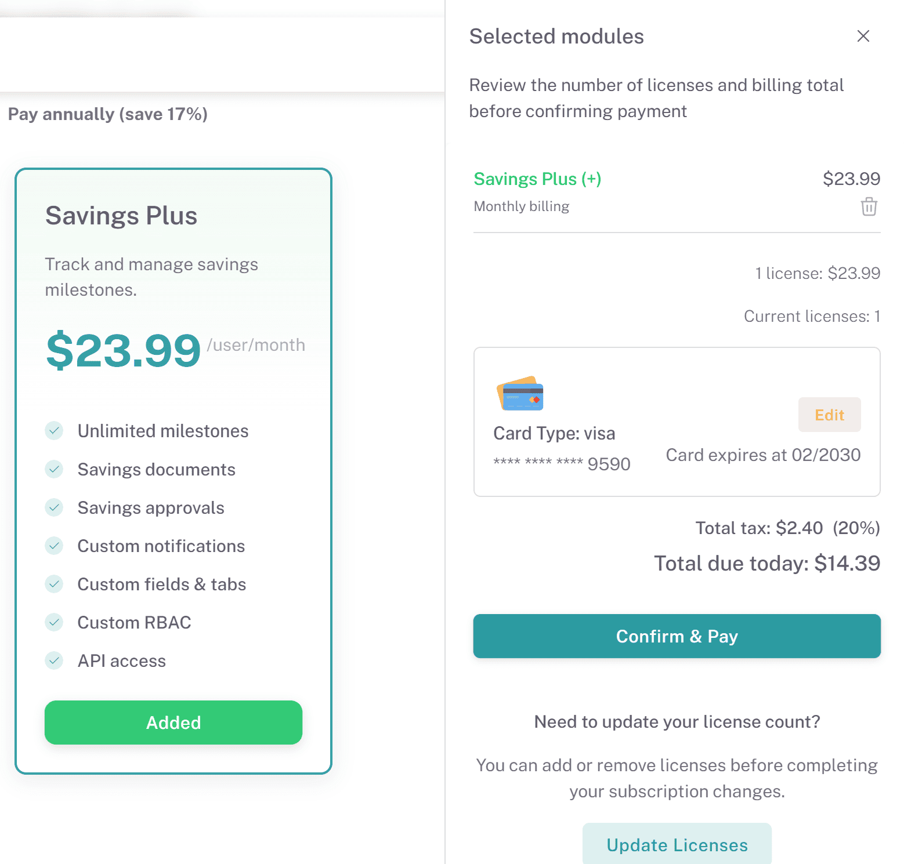904x864 pixels.
Task: Click checkmark icon beside API access
Action: point(54,660)
